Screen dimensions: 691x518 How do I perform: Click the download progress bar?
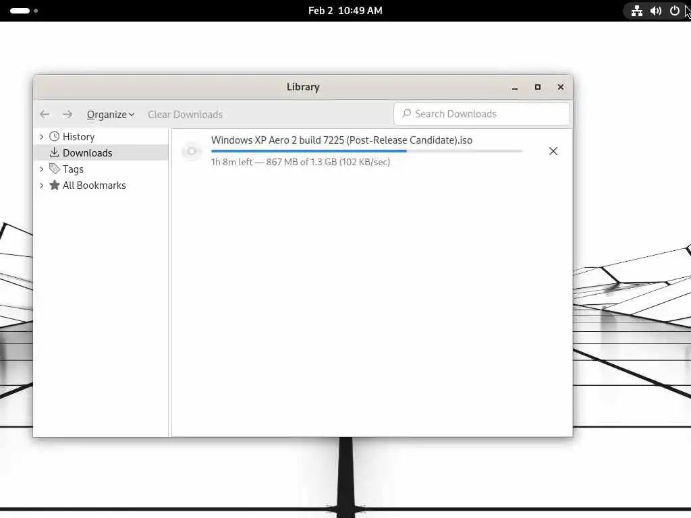(366, 151)
